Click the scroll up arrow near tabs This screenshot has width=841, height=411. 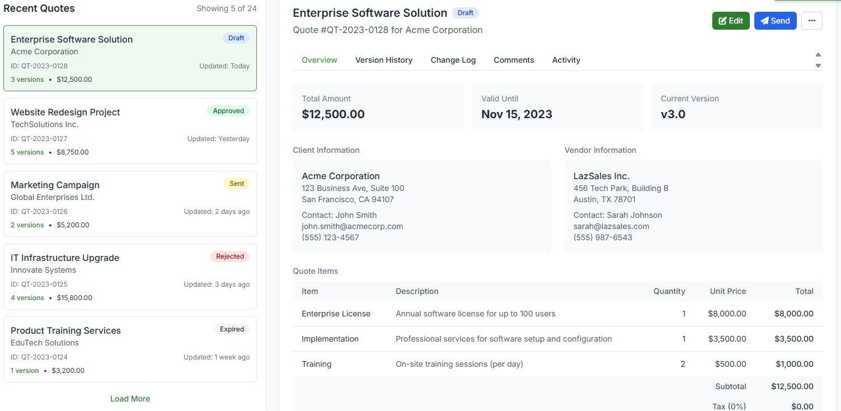pos(818,55)
